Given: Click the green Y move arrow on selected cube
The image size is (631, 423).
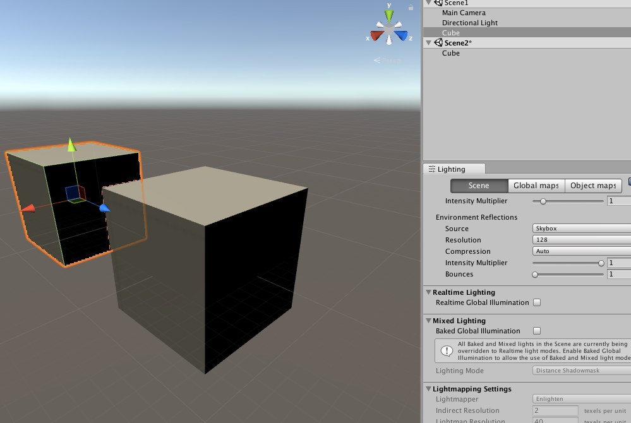Looking at the screenshot, I should pyautogui.click(x=71, y=145).
